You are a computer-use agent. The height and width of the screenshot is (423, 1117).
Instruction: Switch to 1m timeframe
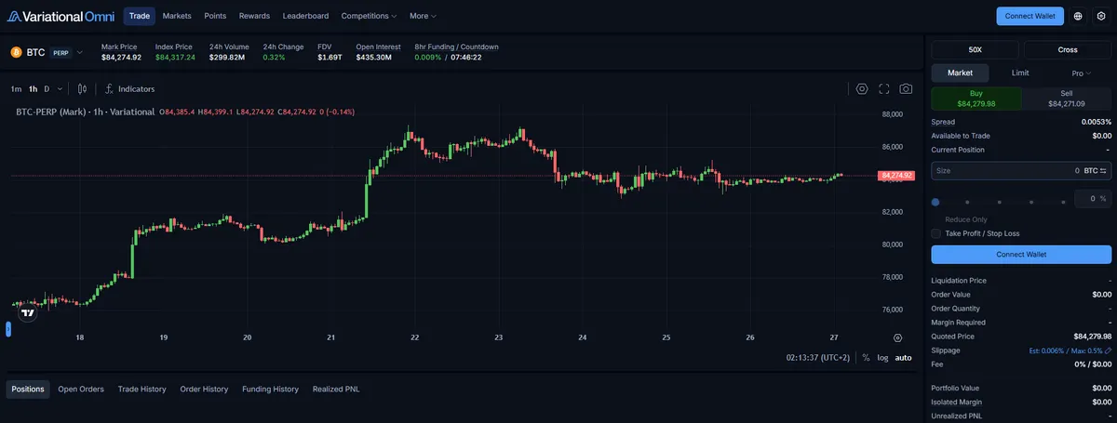16,88
